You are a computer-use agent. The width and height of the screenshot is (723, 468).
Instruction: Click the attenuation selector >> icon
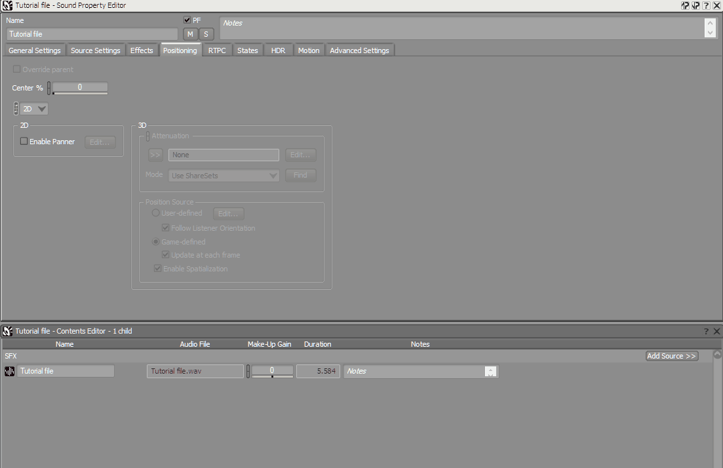coord(155,155)
